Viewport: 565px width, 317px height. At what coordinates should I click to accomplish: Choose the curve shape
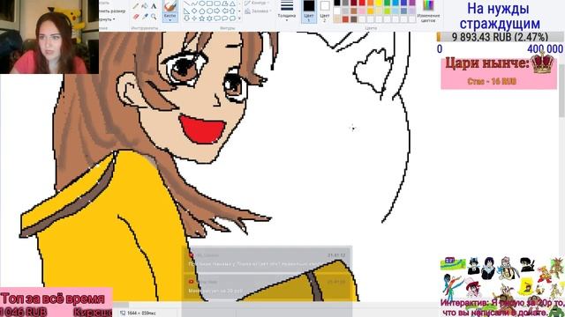[194, 4]
